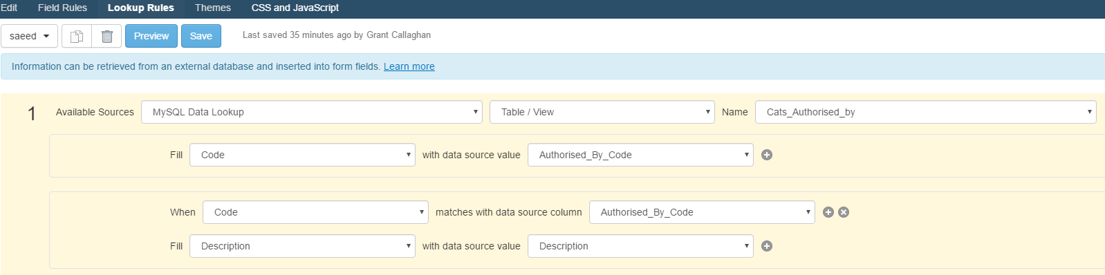Open Cats_Authorised_by name dropdown
Image resolution: width=1105 pixels, height=275 pixels.
click(x=926, y=112)
